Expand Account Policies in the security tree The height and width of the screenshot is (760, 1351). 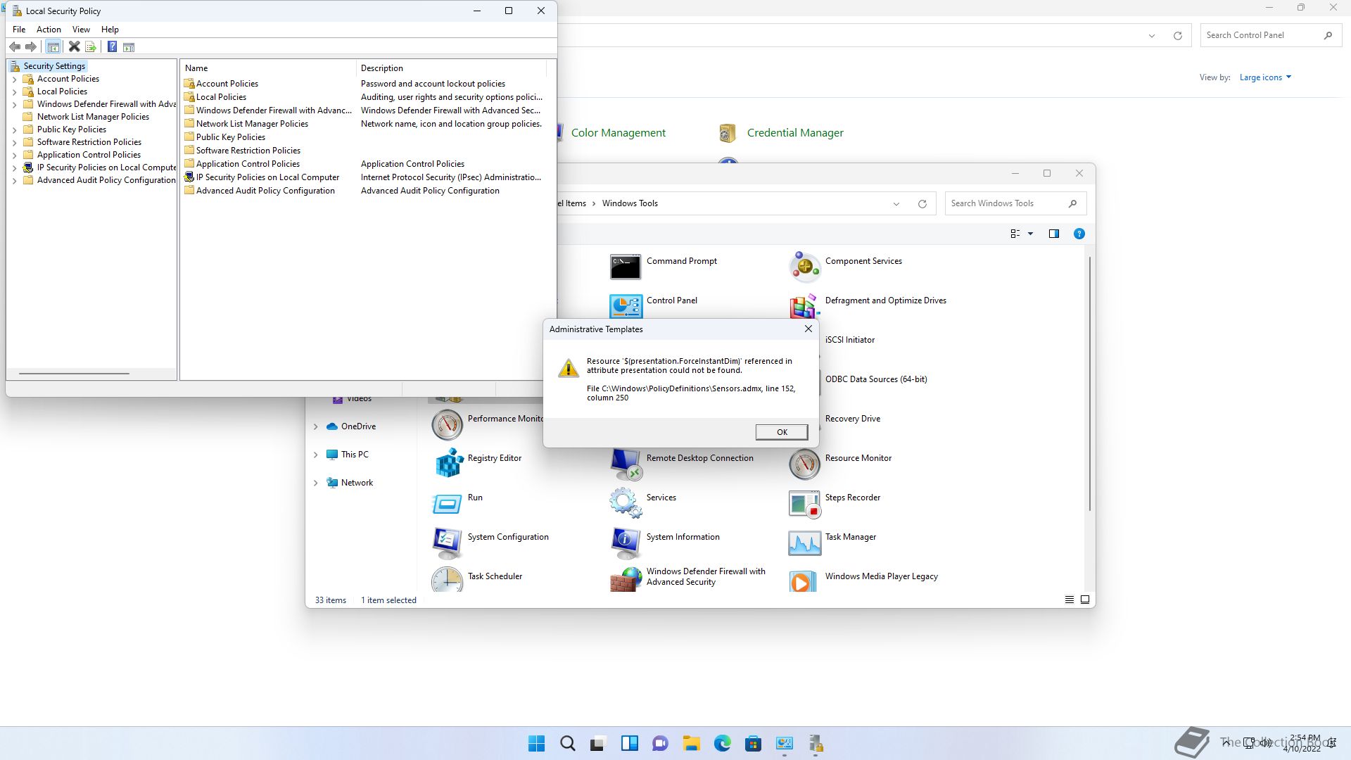[x=14, y=79]
